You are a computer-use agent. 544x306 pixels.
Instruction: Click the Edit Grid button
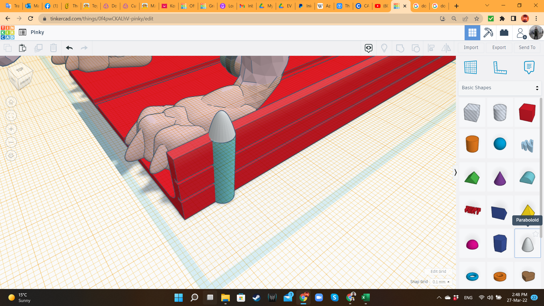point(438,271)
